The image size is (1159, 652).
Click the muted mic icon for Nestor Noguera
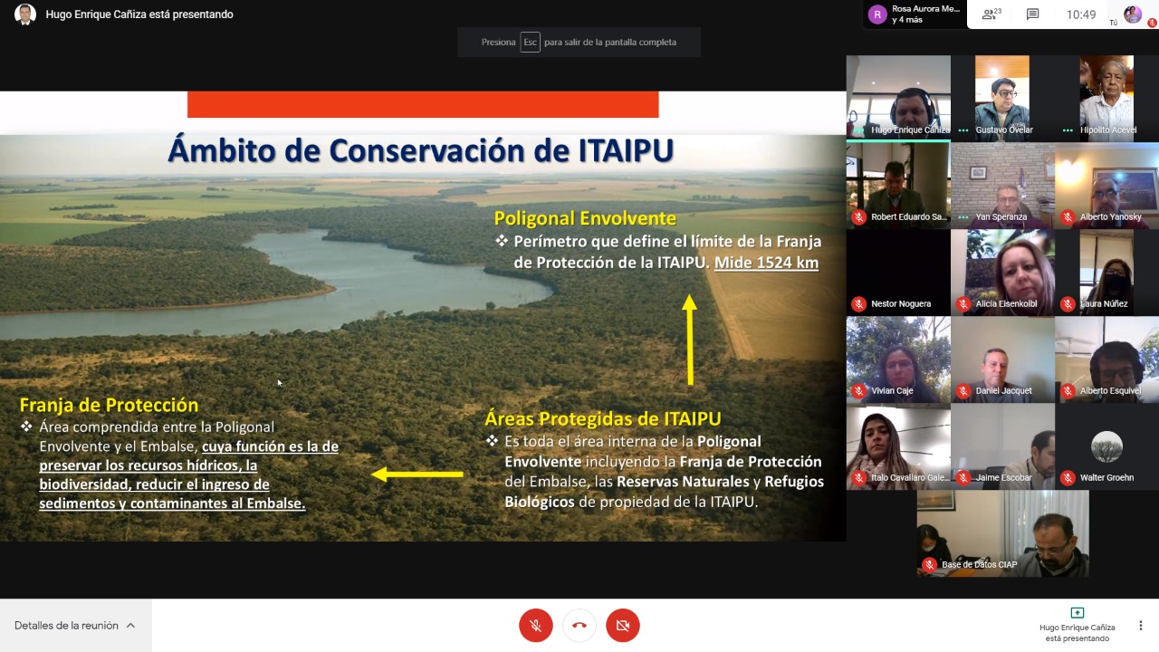point(858,304)
